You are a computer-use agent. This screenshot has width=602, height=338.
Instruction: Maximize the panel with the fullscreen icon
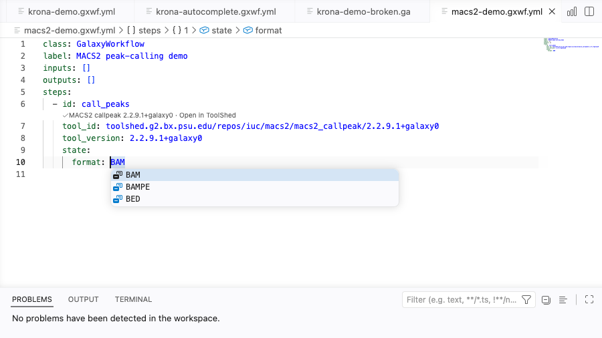[x=589, y=300]
